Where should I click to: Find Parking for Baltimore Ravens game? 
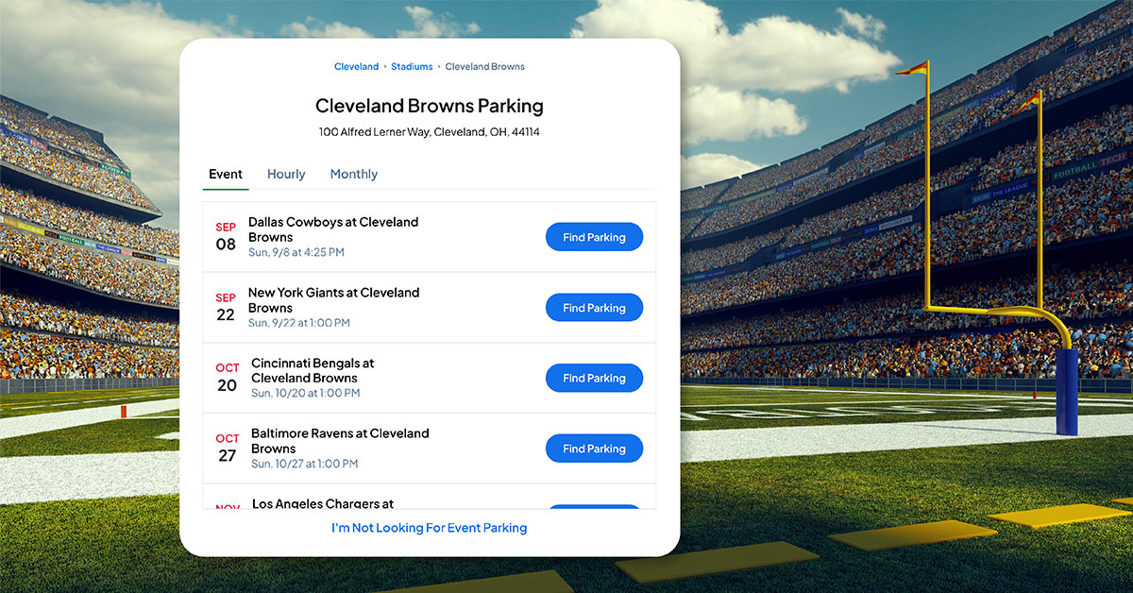594,449
